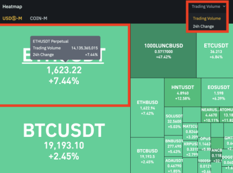233x173 pixels.
Task: Open the Trading Volume dropdown
Action: pyautogui.click(x=208, y=7)
